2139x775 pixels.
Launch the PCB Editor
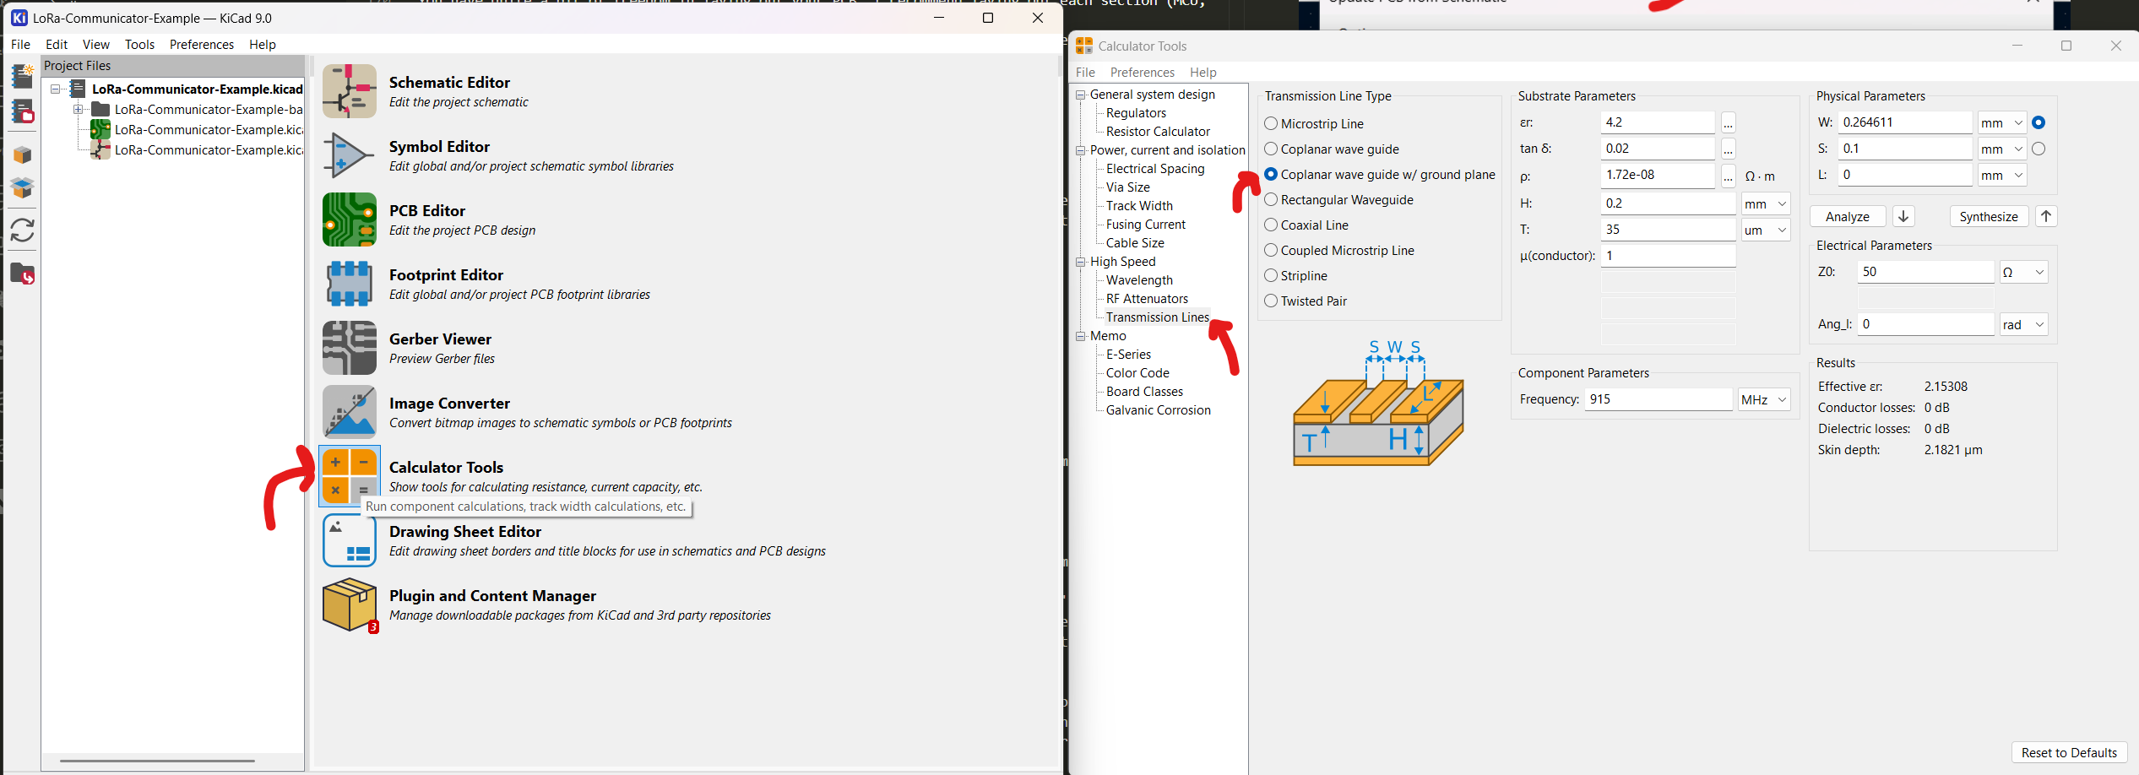[349, 219]
